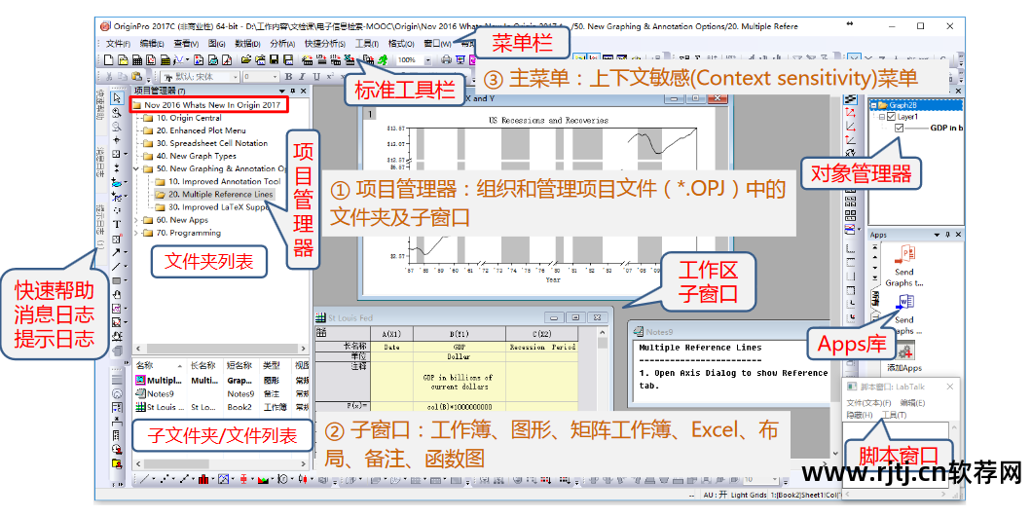This screenshot has width=1031, height=517.
Task: Collapse the Graph2B node in Object Manager
Action: pos(874,105)
